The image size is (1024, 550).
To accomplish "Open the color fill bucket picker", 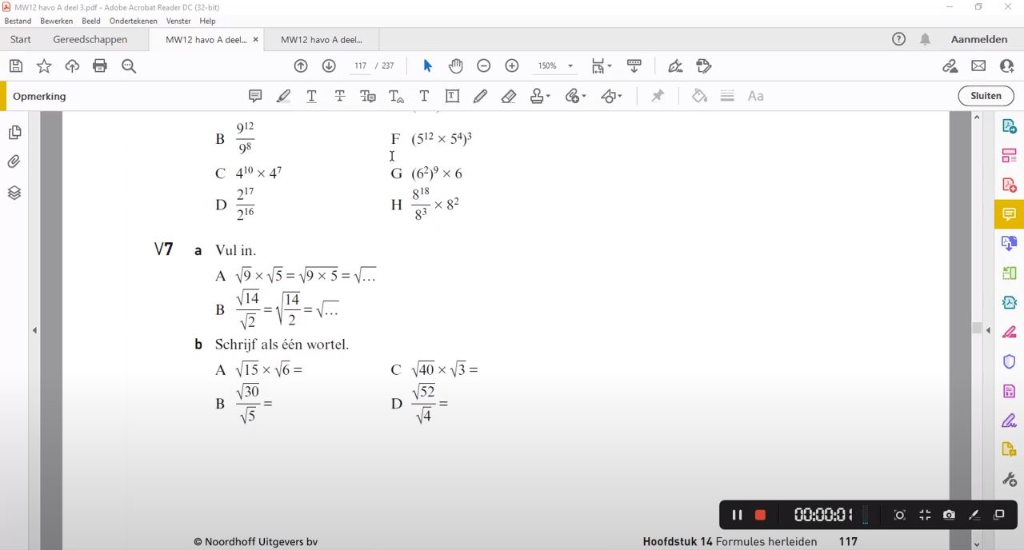I will pyautogui.click(x=699, y=96).
